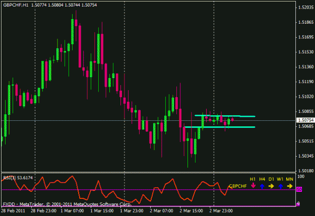The width and height of the screenshot is (315, 216).
Task: Click the yellow right arrow under D1
Action: (271, 186)
